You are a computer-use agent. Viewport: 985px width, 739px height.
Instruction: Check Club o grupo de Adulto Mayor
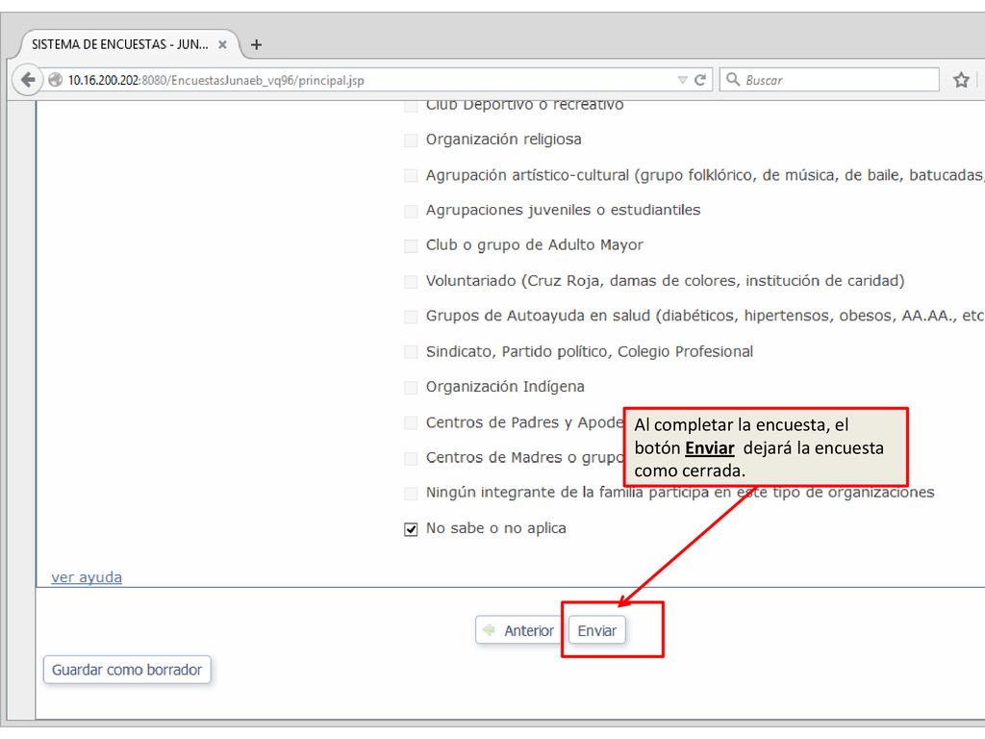point(411,245)
